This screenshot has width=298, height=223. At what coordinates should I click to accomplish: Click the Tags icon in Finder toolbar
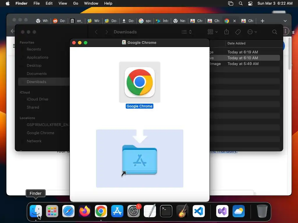[x=238, y=32]
